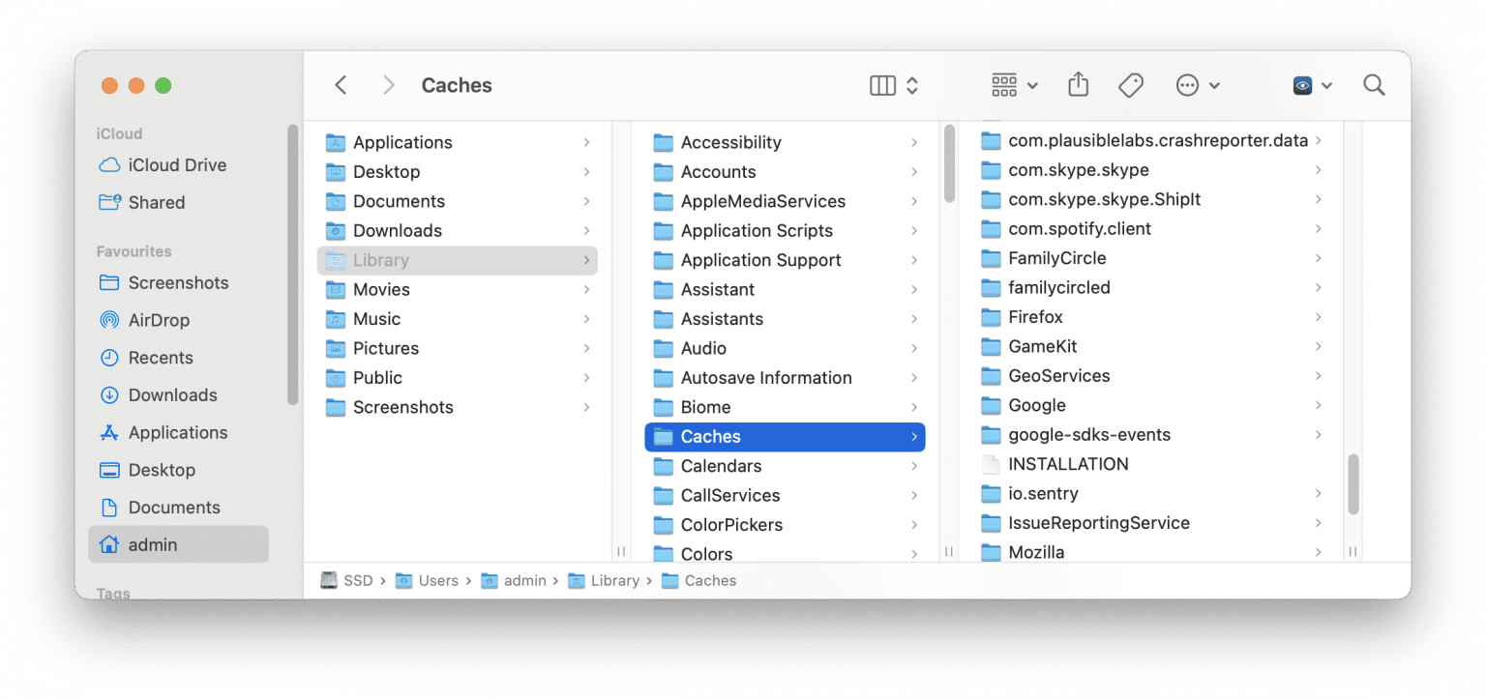1486x698 pixels.
Task: Open the dropdown next to the grouping icon
Action: [1032, 85]
